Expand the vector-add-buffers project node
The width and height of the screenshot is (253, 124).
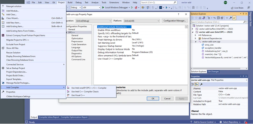click(x=192, y=29)
